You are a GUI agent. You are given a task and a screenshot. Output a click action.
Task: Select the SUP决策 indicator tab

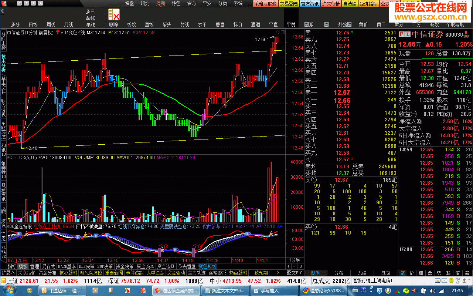(x=105, y=266)
